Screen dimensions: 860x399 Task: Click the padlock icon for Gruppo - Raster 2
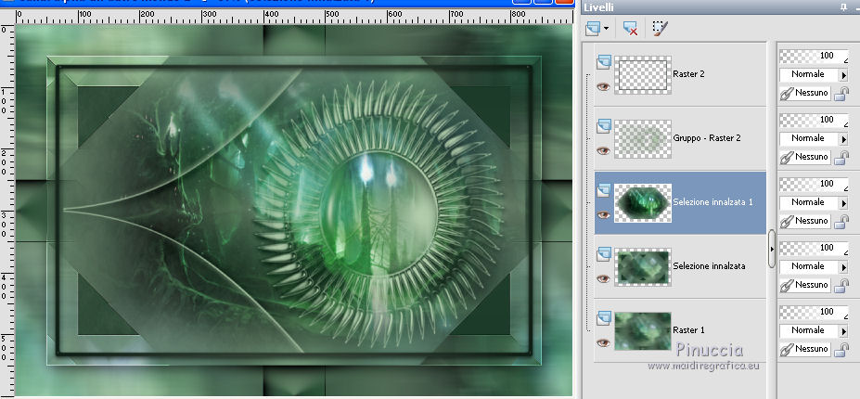841,157
